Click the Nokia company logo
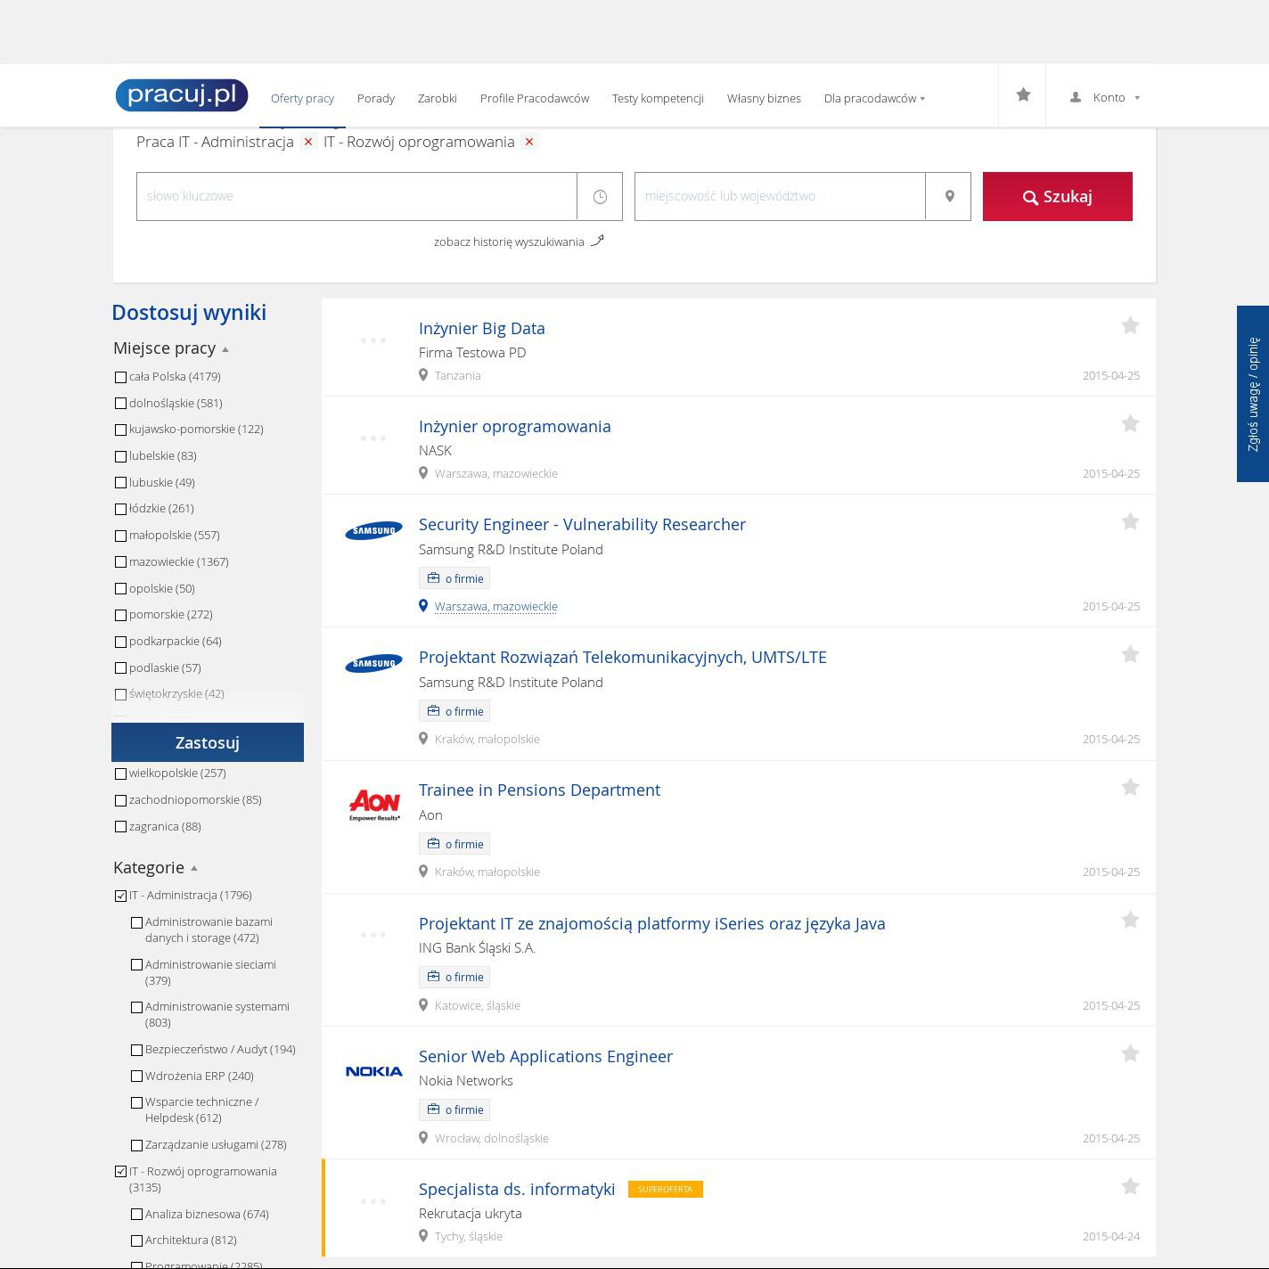Screen dimensions: 1269x1269 tap(373, 1071)
